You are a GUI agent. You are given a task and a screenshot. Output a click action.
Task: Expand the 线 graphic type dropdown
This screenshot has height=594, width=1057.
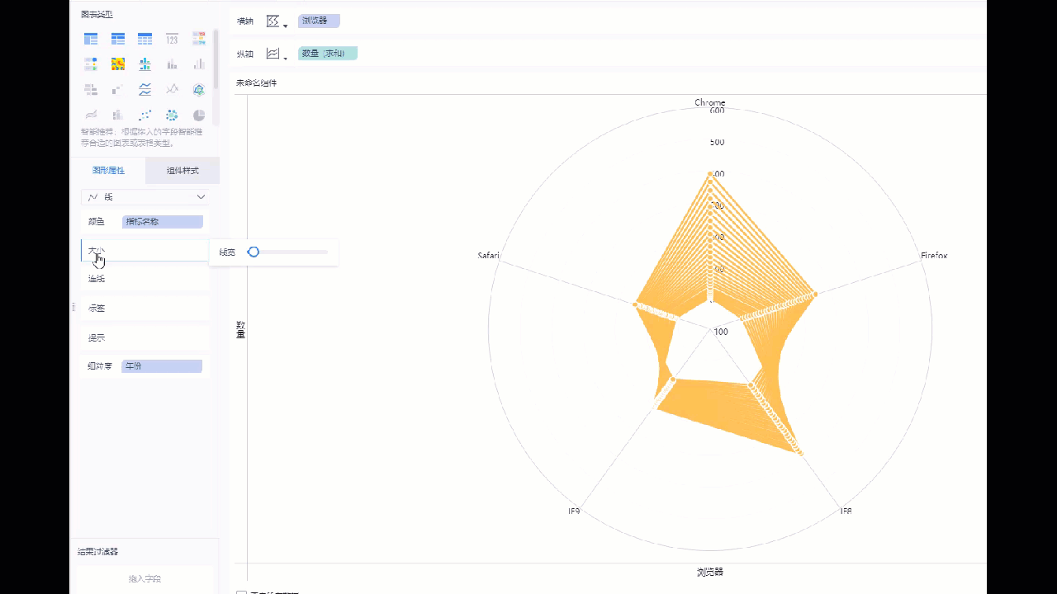[x=145, y=197]
